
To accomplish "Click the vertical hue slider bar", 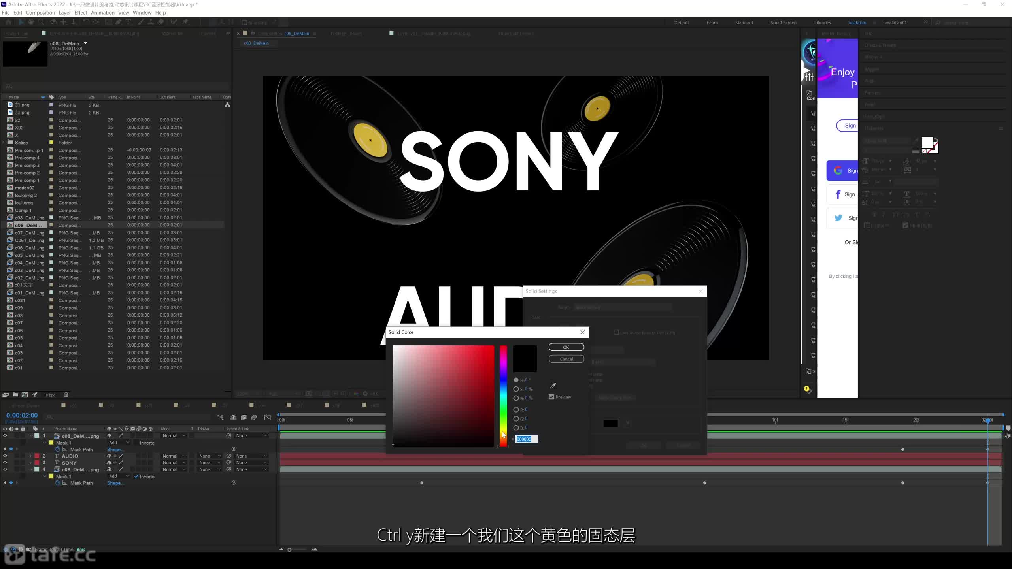I will [503, 396].
